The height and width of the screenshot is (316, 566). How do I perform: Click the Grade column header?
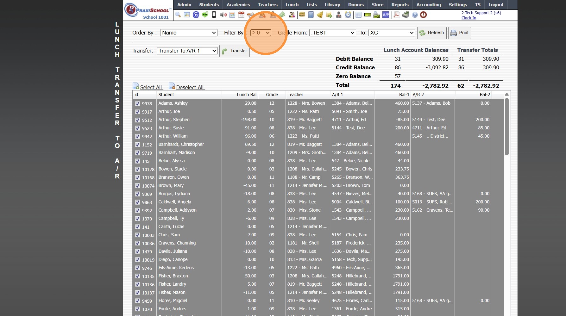tap(272, 95)
